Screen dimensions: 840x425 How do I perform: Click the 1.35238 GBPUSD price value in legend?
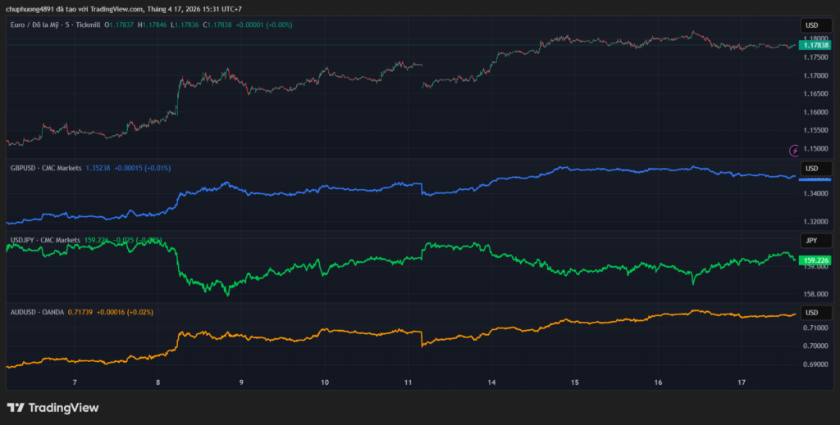(98, 168)
